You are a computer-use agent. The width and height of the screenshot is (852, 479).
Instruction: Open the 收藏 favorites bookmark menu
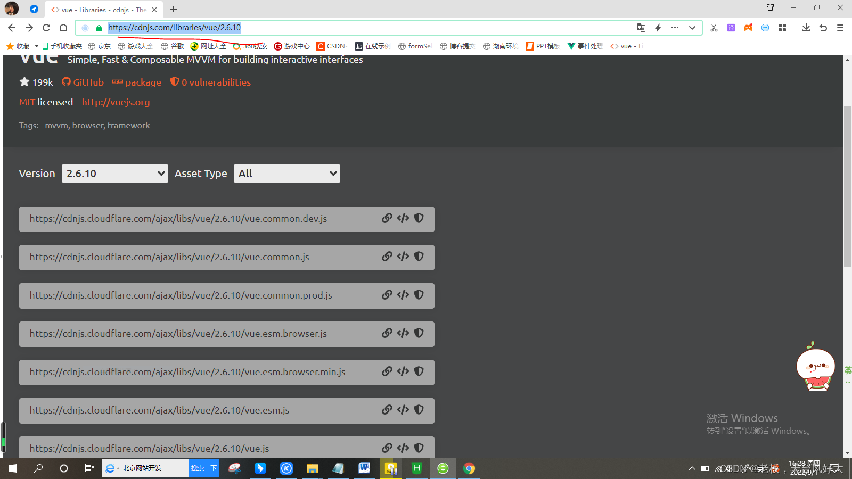(22, 46)
